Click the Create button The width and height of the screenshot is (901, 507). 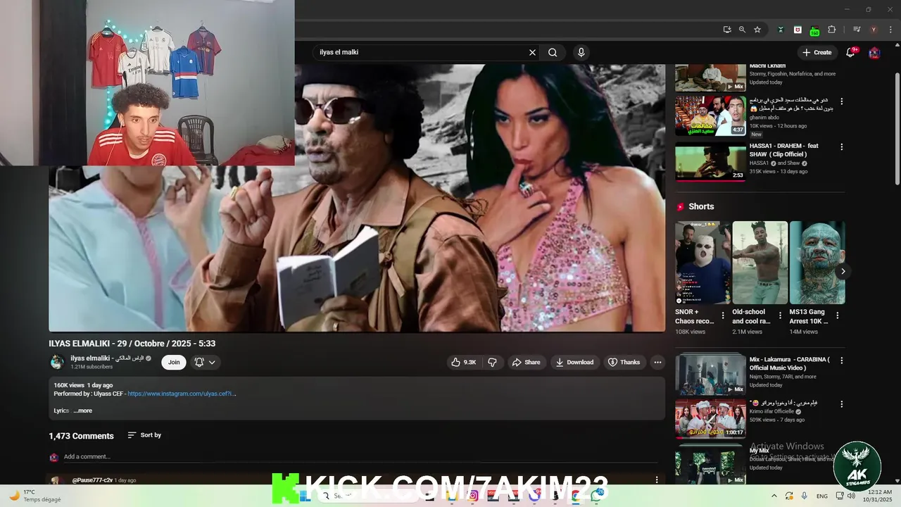817,52
